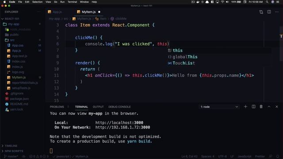Screen dimensions: 283x159
Task: Split the terminal panel
Action: [x=253, y=107]
